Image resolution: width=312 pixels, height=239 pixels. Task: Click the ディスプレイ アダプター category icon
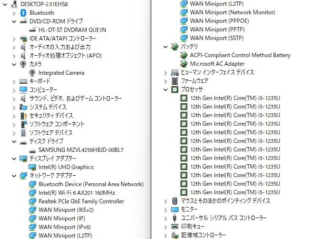(x=23, y=159)
